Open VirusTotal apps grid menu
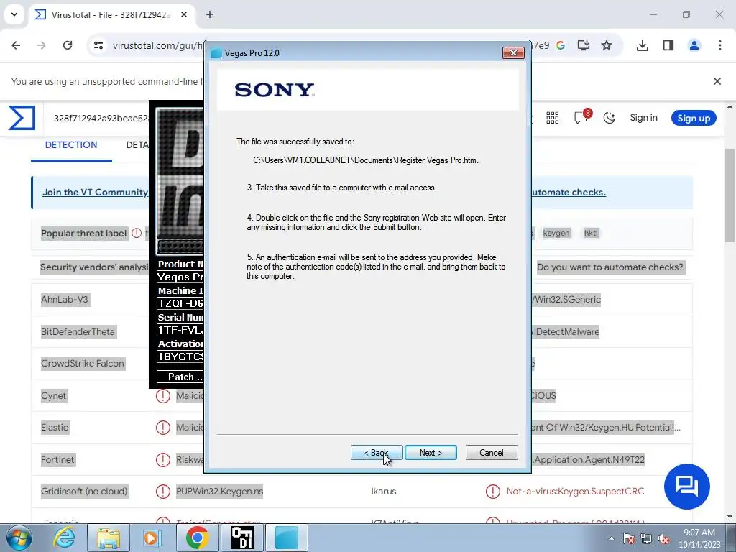Viewport: 736px width, 552px height. pos(553,118)
